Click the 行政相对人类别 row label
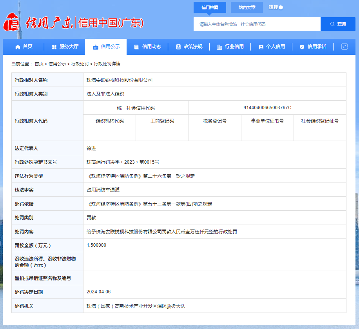Screen dimensions: 359x329 pos(31,94)
